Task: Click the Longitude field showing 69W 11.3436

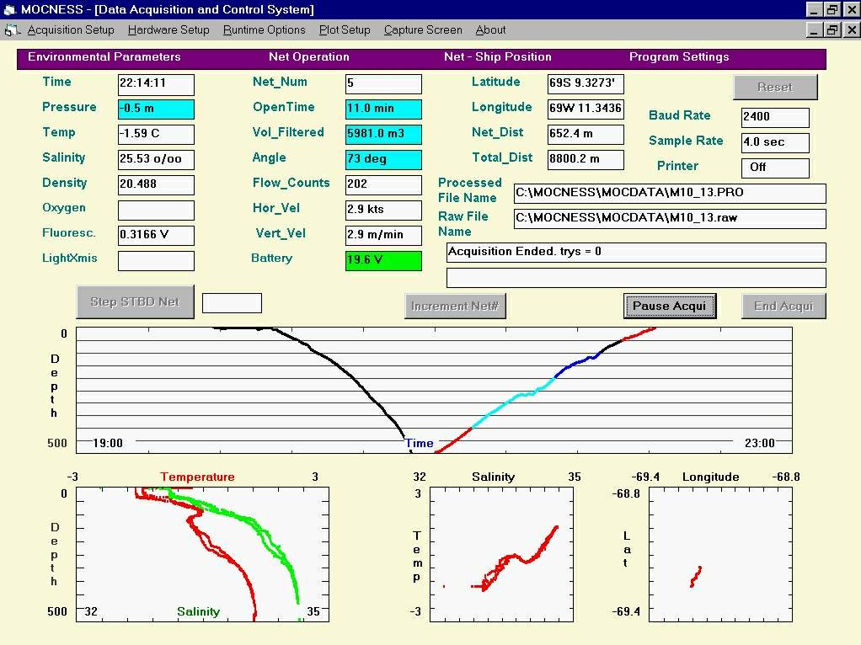Action: click(586, 109)
